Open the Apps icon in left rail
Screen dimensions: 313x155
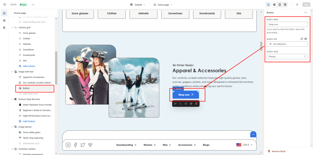click(x=4, y=28)
